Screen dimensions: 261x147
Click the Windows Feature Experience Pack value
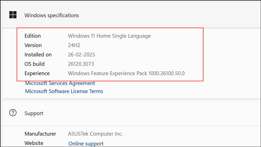coord(126,73)
